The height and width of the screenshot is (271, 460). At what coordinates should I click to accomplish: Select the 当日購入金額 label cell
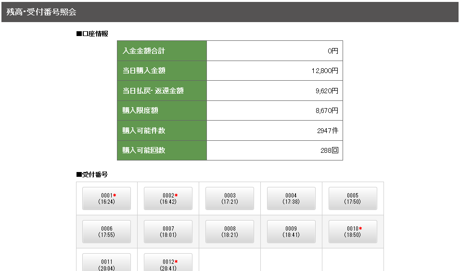click(x=162, y=71)
